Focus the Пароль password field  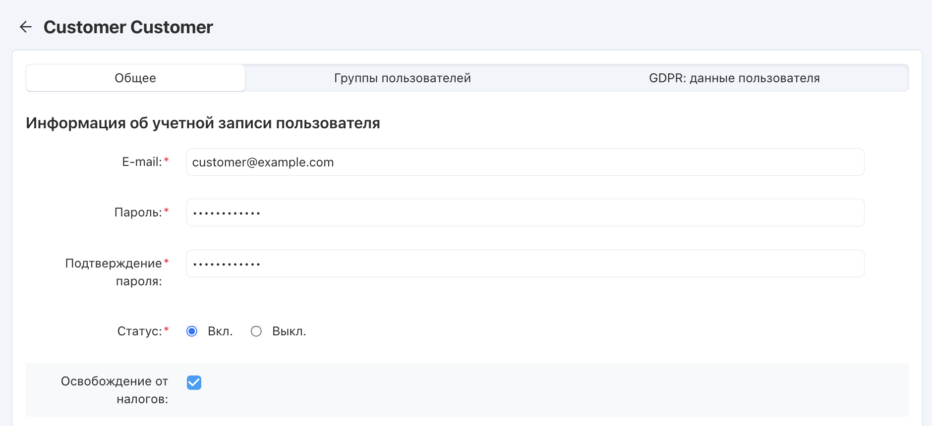coord(524,213)
